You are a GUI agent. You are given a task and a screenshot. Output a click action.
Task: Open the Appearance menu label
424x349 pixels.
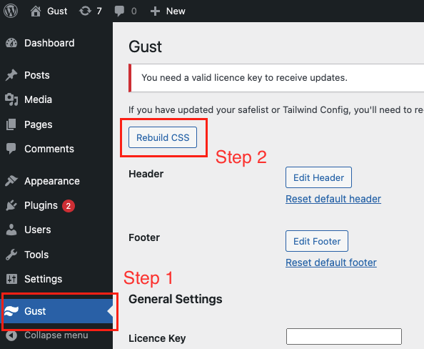[52, 181]
